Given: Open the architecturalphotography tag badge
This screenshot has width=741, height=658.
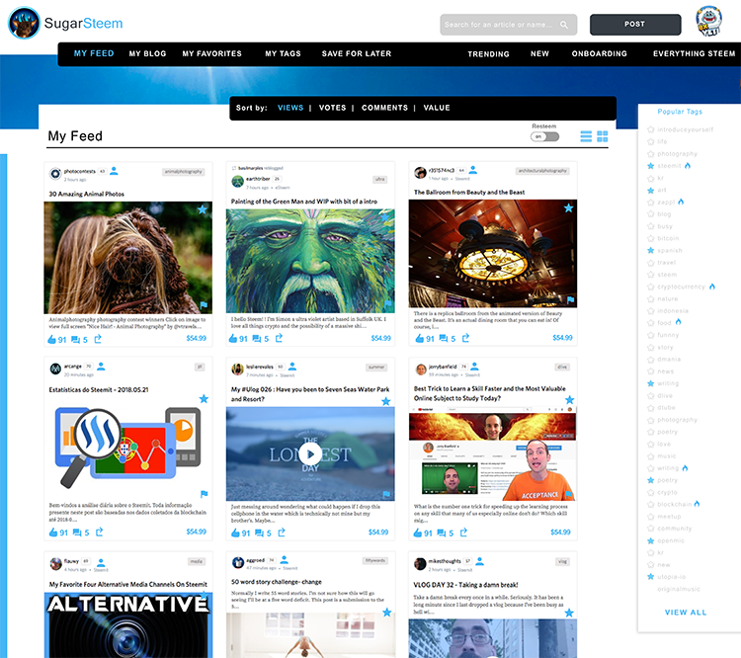Looking at the screenshot, I should point(542,171).
